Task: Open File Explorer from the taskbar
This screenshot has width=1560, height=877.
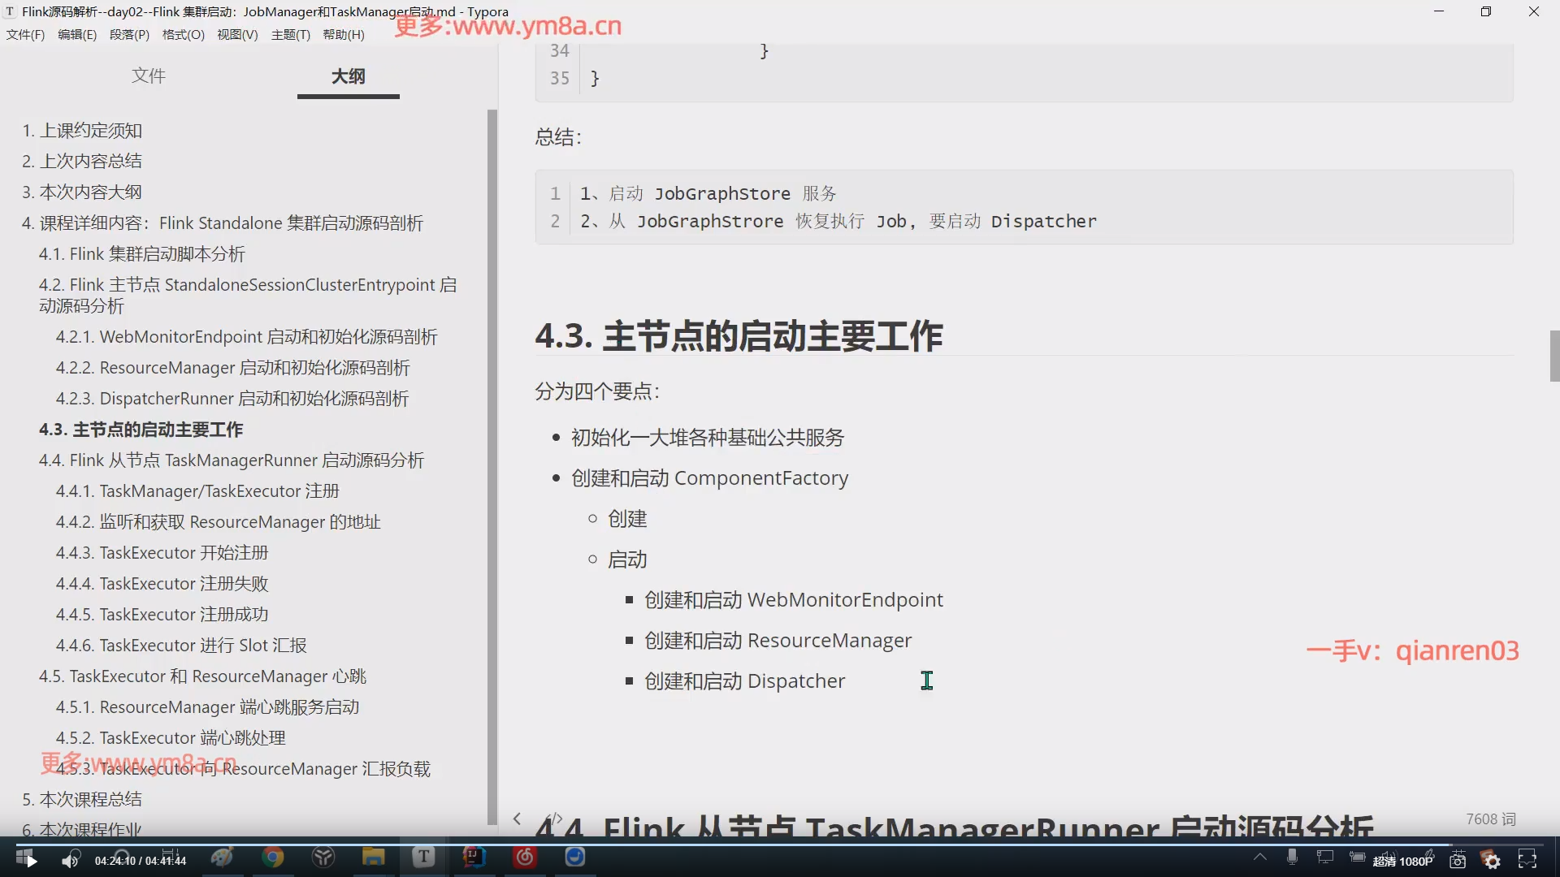Action: coord(373,858)
